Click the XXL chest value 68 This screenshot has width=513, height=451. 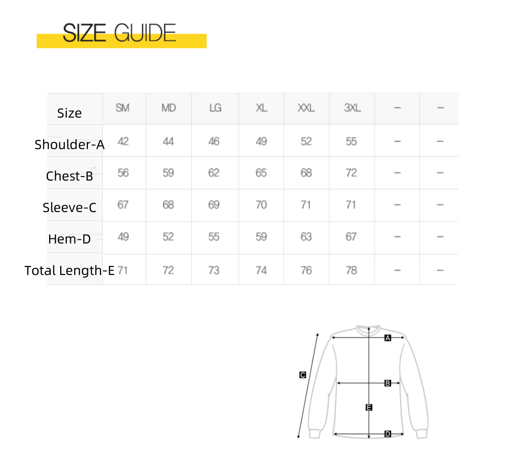coord(306,173)
